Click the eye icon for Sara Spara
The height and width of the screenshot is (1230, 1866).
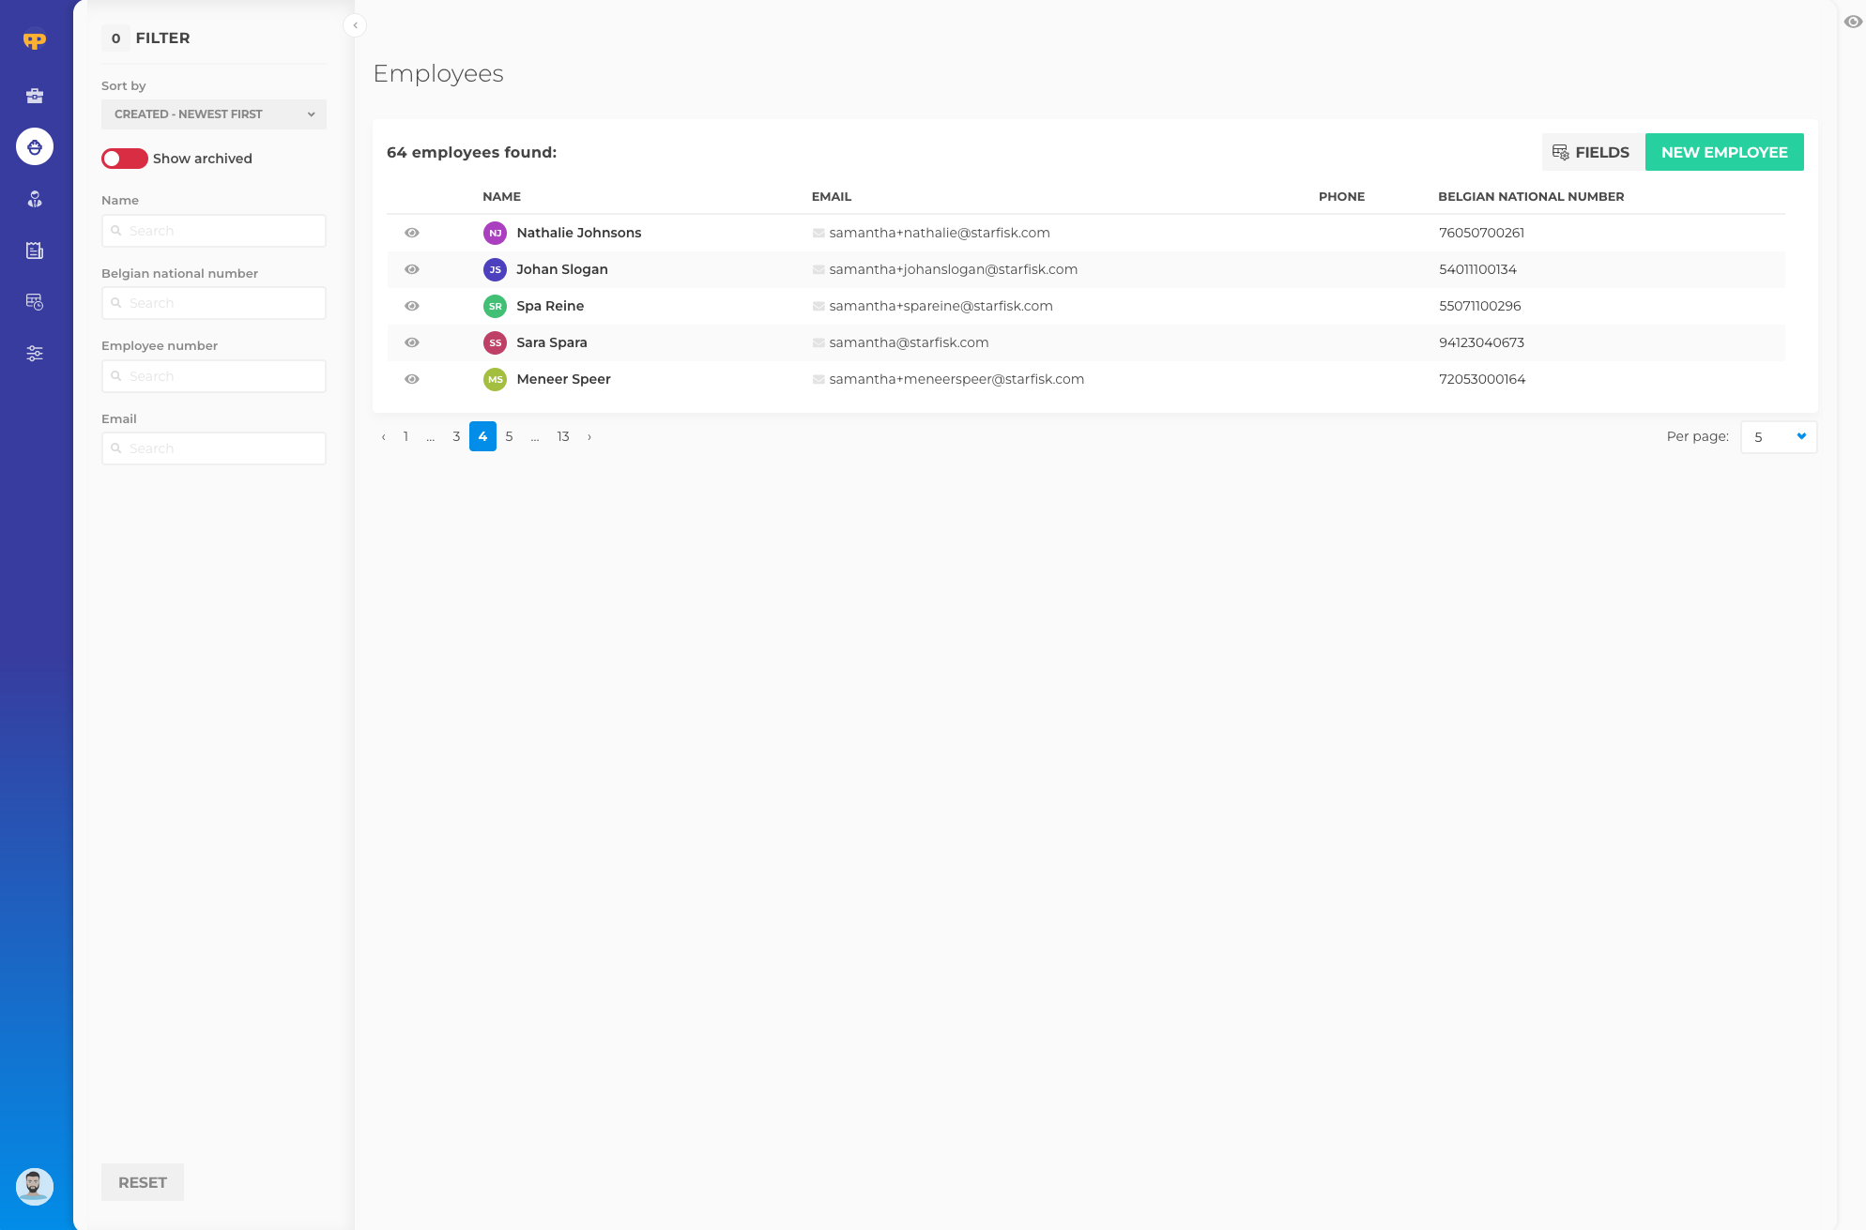pos(411,342)
